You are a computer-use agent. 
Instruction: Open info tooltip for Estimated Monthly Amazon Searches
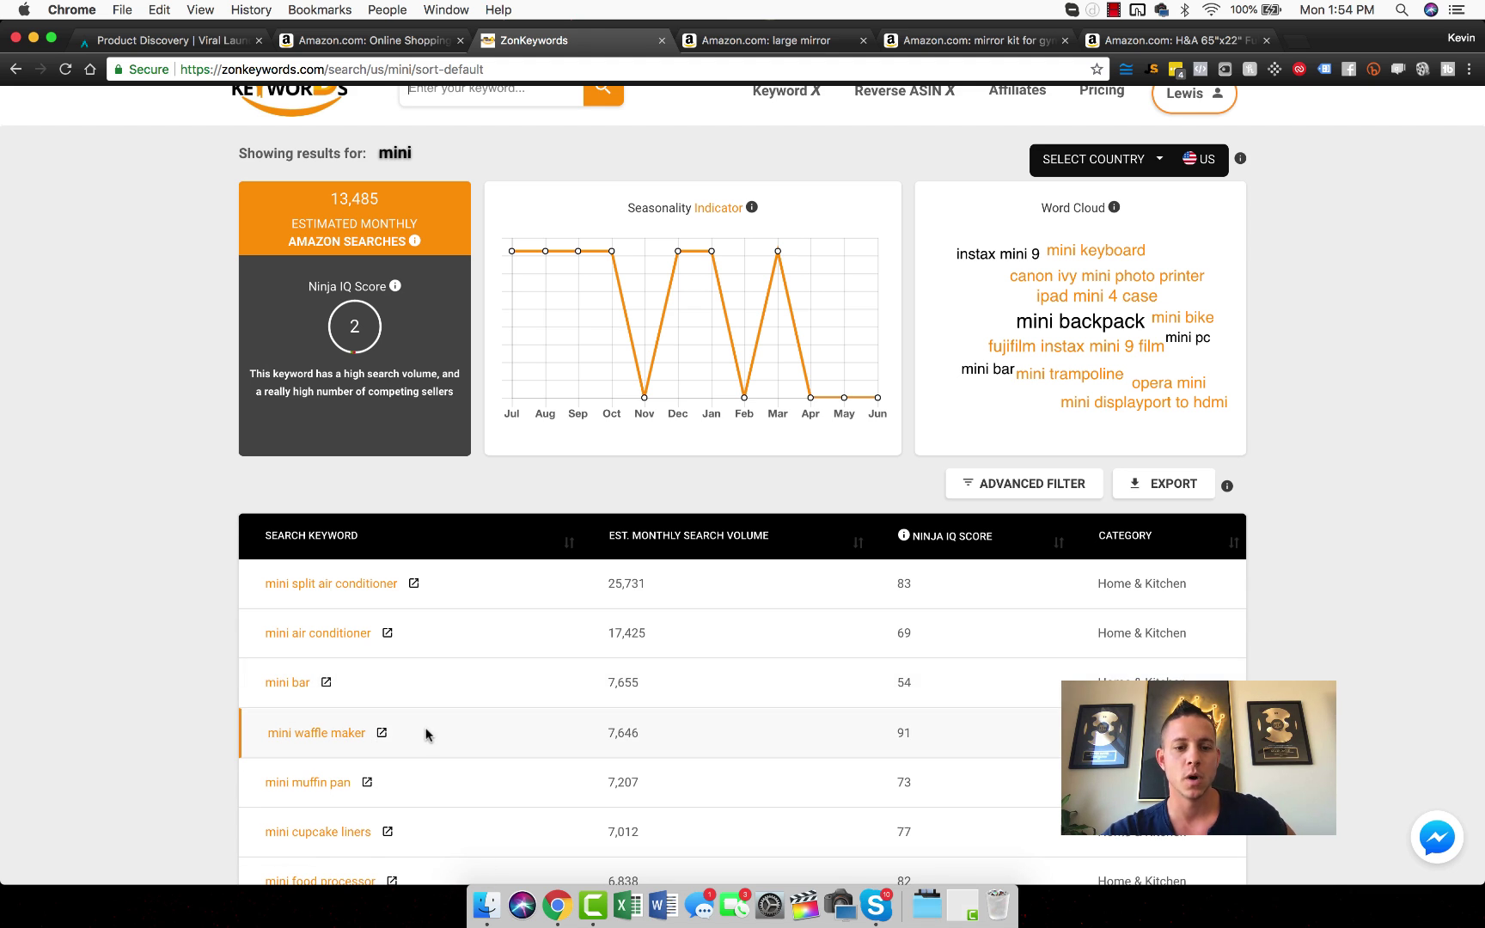click(x=415, y=241)
